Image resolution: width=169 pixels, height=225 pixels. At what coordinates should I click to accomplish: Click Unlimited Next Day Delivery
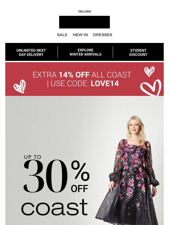pos(31,52)
